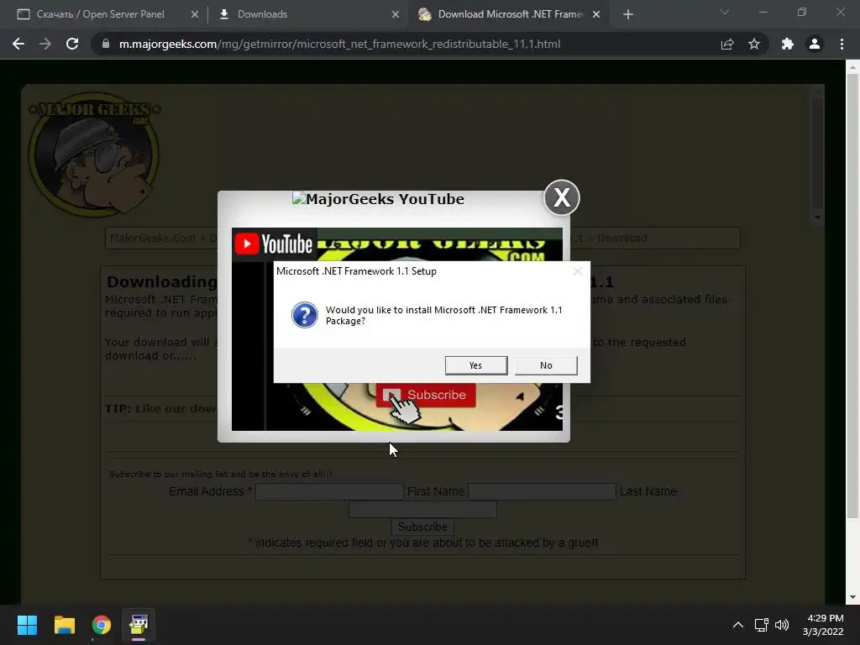
Task: Click the scrollbar down arrow
Action: pyautogui.click(x=852, y=597)
